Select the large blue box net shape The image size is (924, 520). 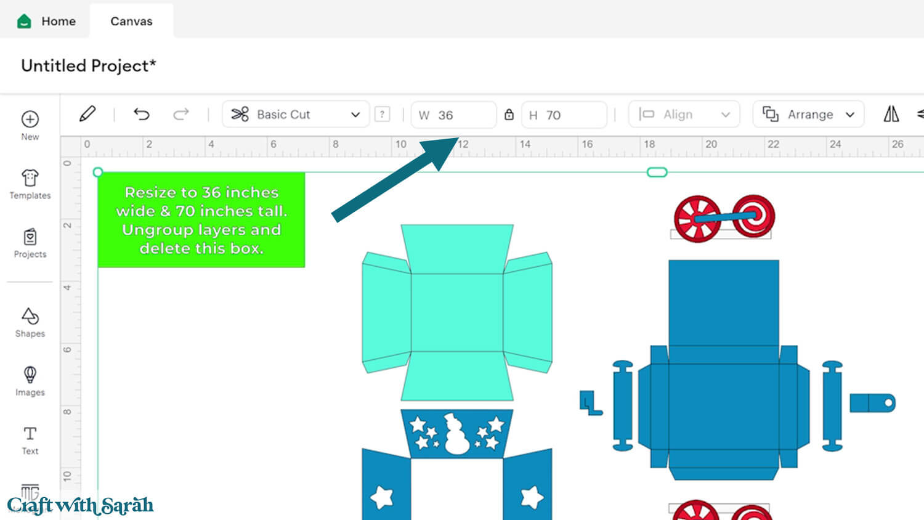coord(724,370)
